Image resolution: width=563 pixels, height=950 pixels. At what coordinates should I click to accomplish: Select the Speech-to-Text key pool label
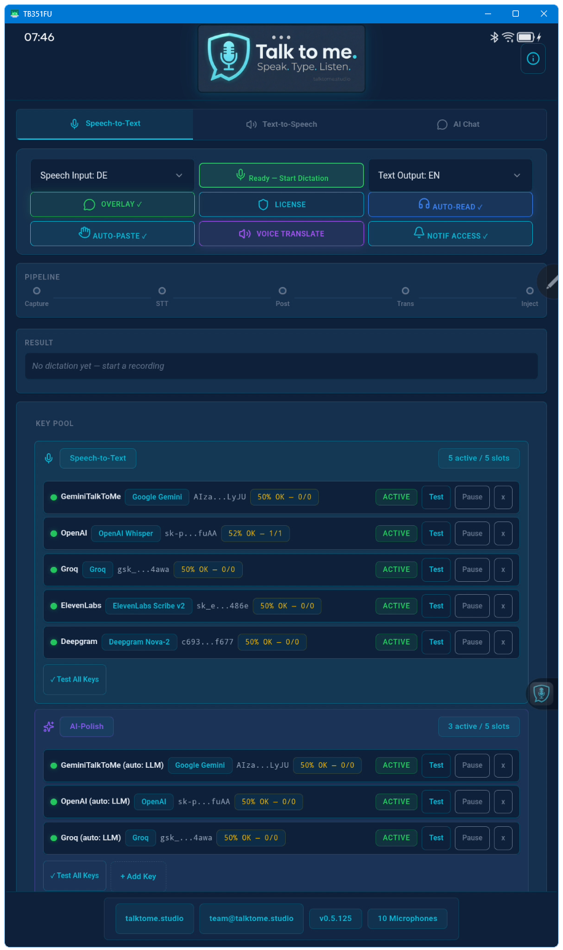click(x=98, y=458)
